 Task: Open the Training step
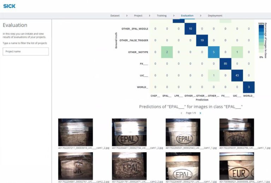(162, 16)
